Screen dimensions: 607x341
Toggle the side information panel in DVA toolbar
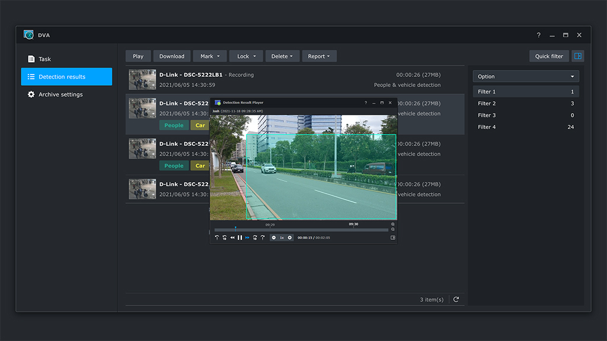(577, 56)
